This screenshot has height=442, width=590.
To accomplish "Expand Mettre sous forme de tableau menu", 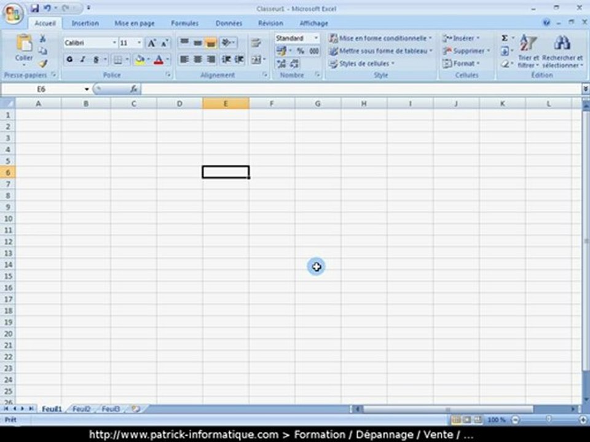I will [381, 51].
